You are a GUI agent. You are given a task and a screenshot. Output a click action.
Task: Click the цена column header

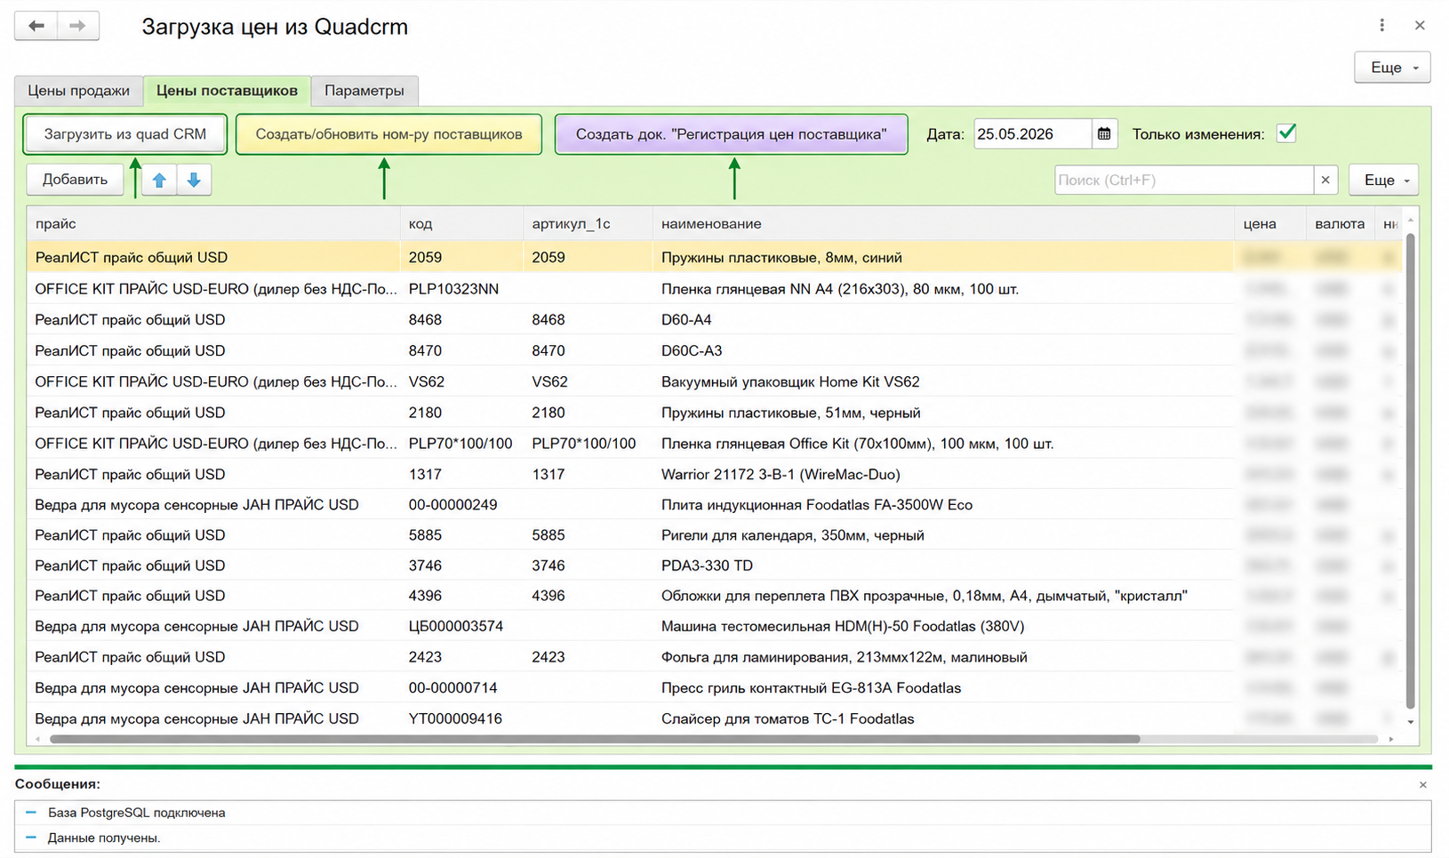click(1269, 224)
